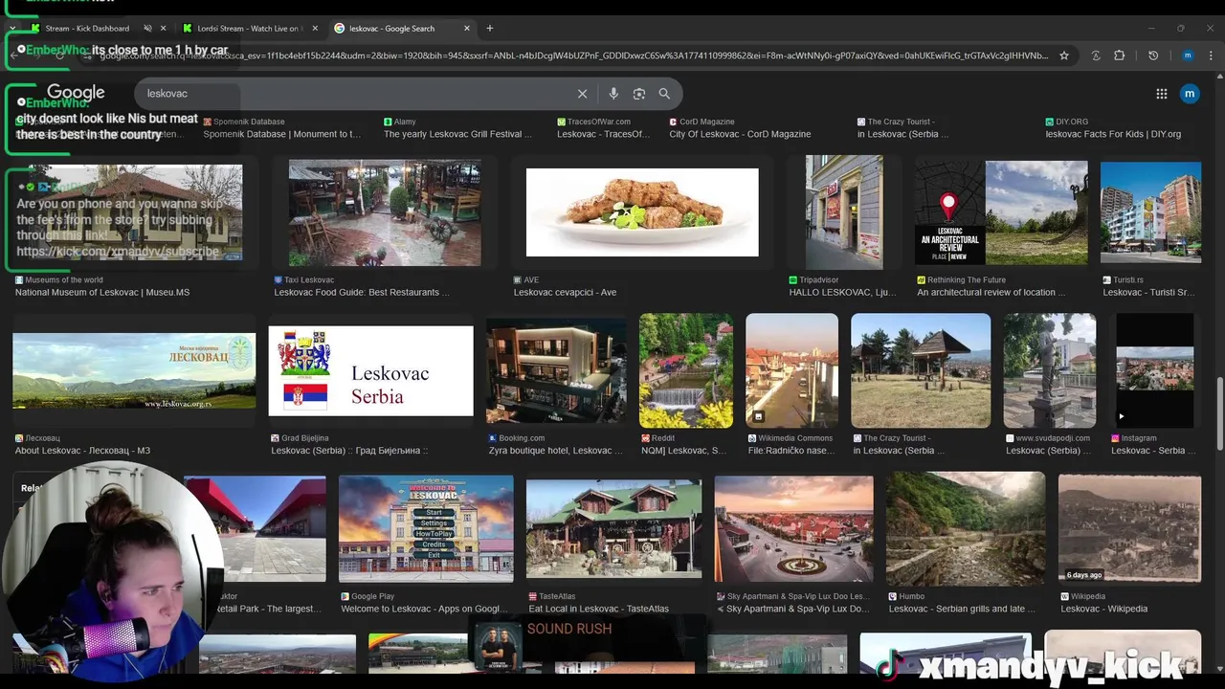
Task: Open the Chrome three-dot menu
Action: 1211,56
